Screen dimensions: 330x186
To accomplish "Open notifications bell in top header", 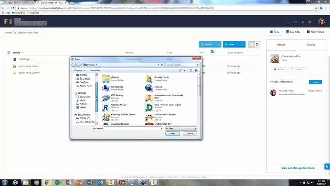I will [303, 22].
